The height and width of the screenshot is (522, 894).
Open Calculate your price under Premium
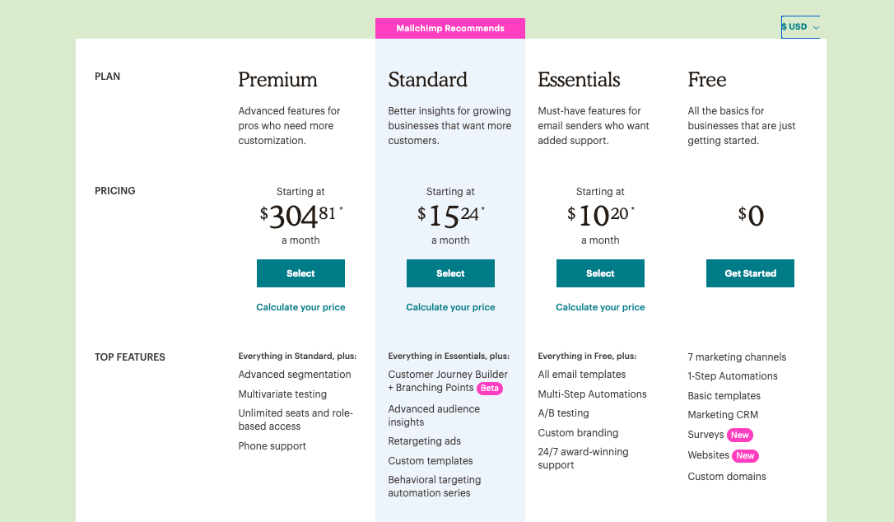300,307
